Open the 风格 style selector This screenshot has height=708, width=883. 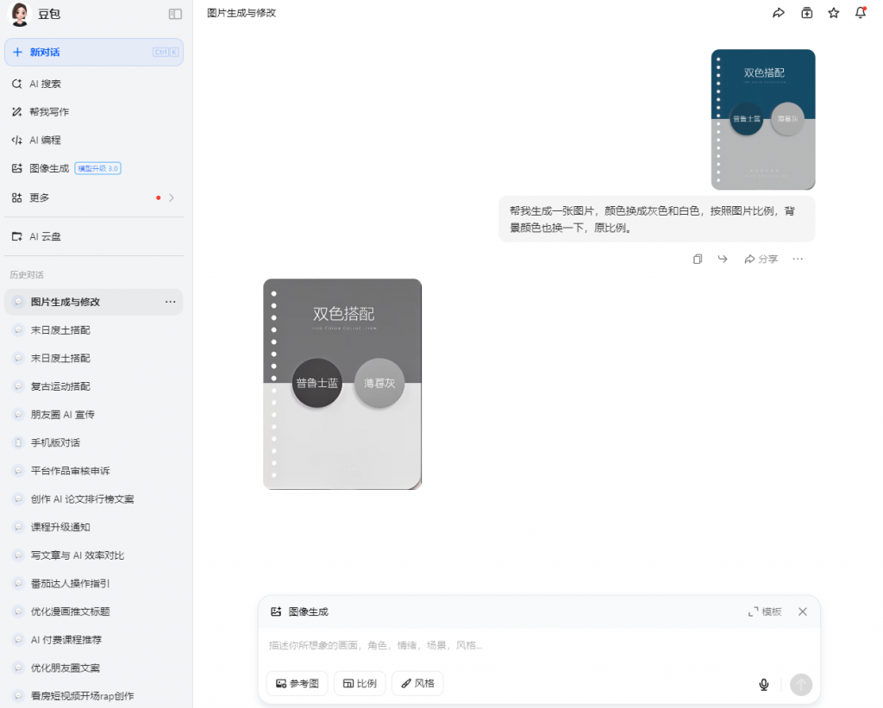tap(417, 684)
